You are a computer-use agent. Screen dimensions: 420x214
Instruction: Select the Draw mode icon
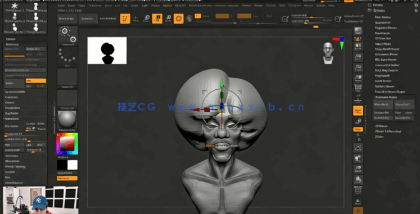(136, 19)
